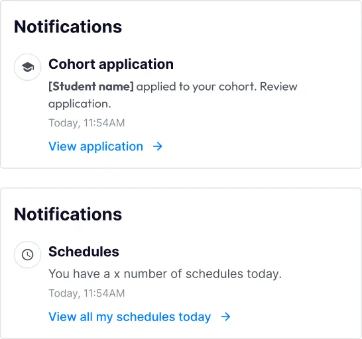Click the bold [Student name] text

pyautogui.click(x=91, y=87)
